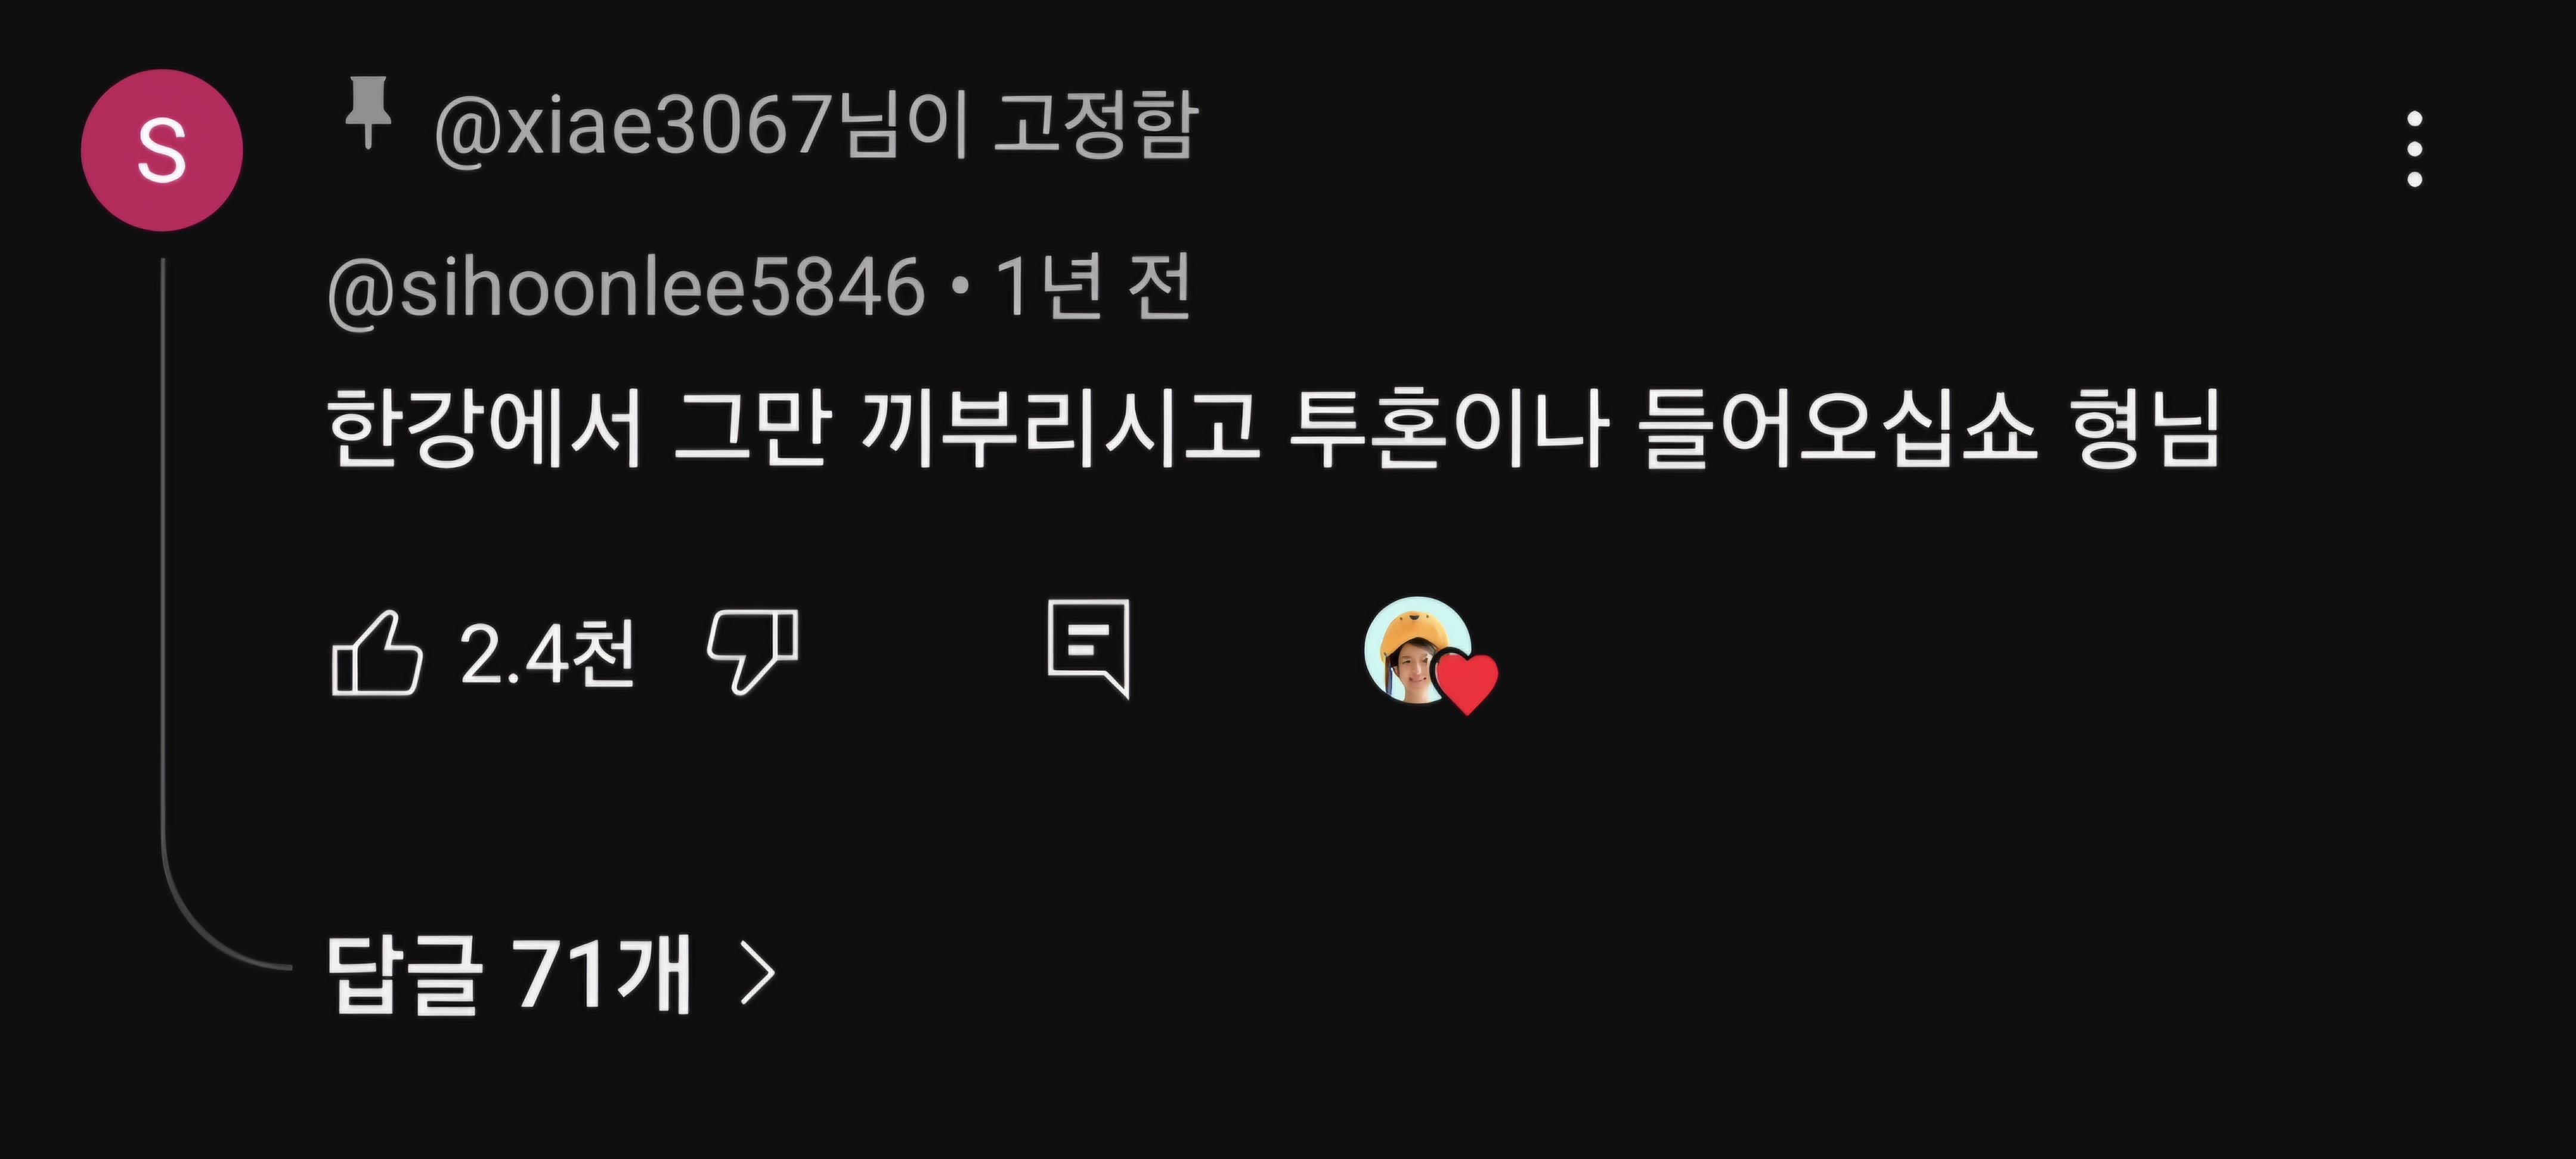This screenshot has width=2576, height=1159.
Task: Open reply box via comment icon
Action: click(x=1089, y=649)
